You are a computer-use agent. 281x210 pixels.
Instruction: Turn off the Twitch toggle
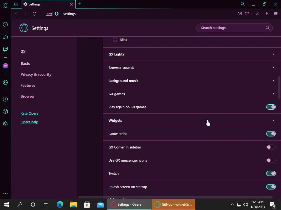pos(271,173)
